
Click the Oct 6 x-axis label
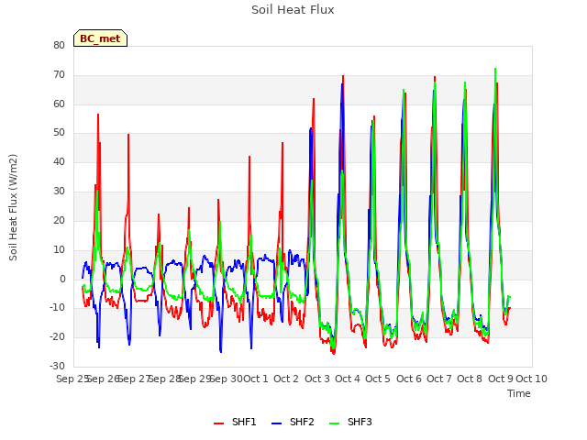click(409, 379)
